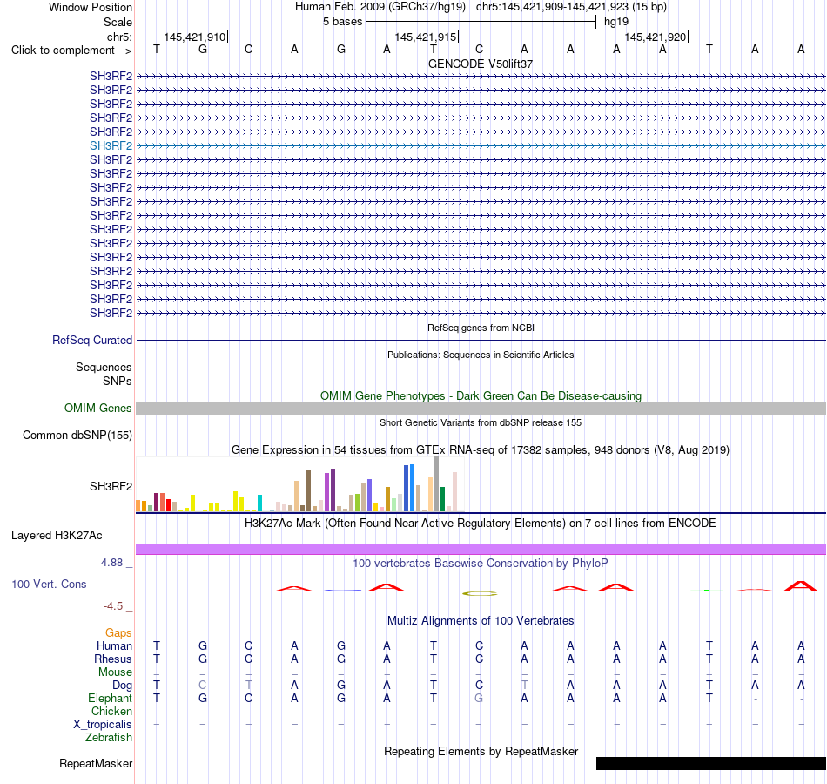Click SH3RF2 label beside GTEx bar chart

[111, 486]
